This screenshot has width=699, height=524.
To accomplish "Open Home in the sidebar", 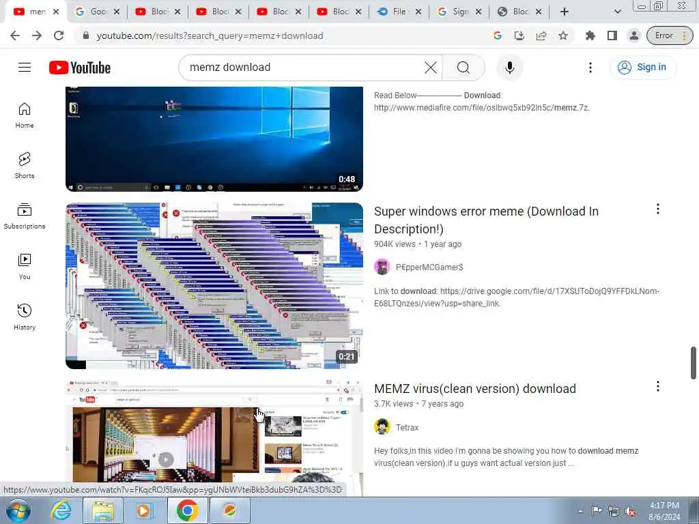I will pyautogui.click(x=25, y=115).
